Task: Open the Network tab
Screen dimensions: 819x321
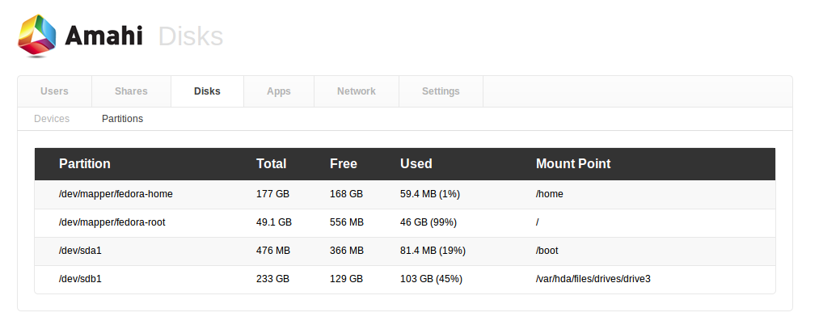Action: click(x=357, y=91)
